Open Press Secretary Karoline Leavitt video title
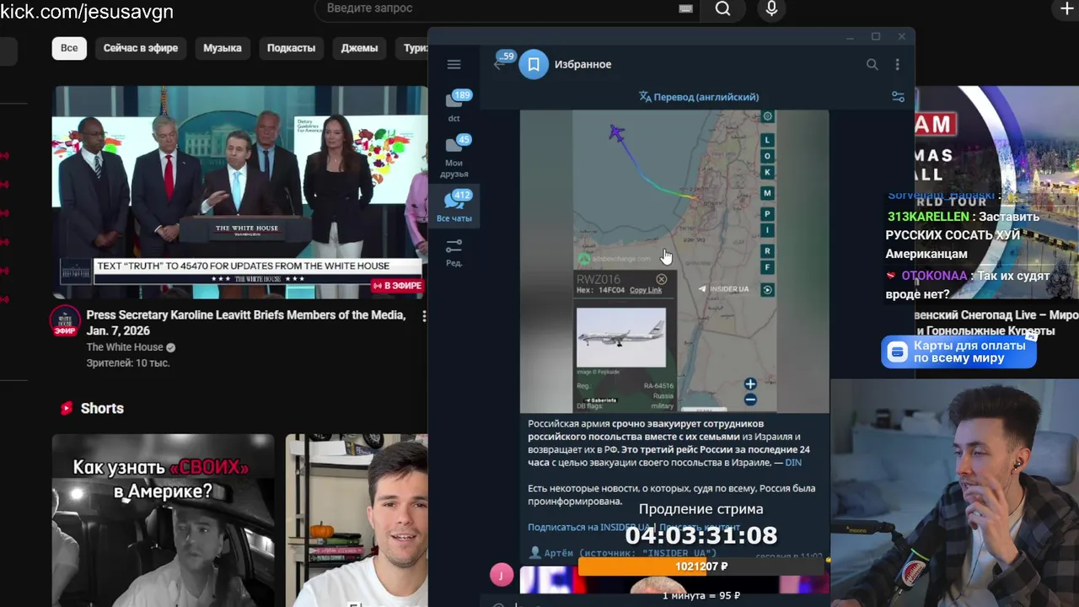 246,323
